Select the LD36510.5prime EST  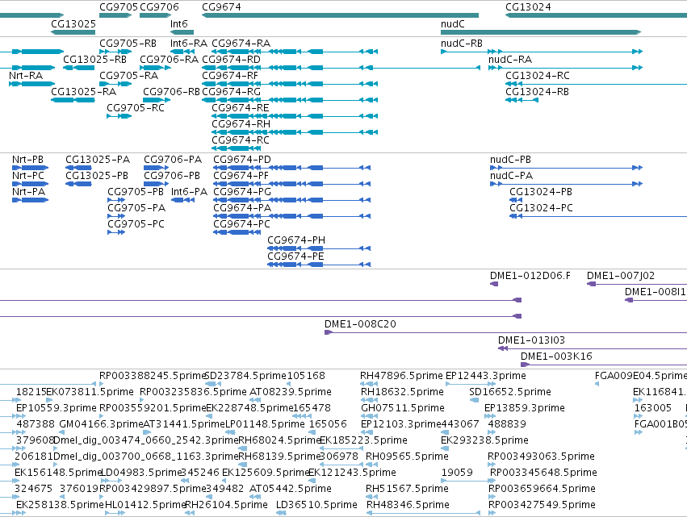316,505
